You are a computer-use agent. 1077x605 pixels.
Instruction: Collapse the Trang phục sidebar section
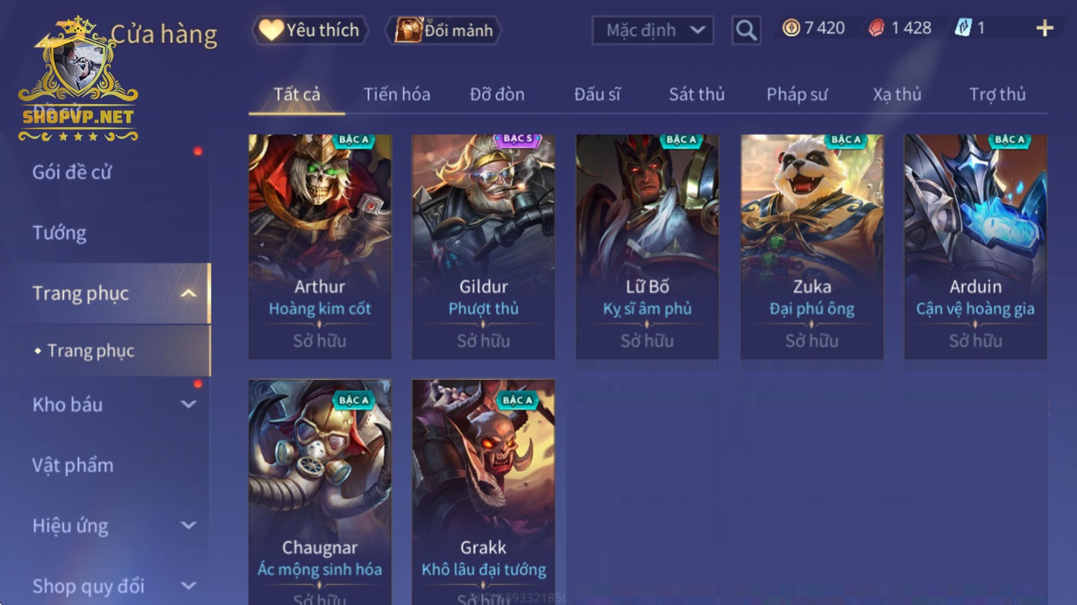189,294
